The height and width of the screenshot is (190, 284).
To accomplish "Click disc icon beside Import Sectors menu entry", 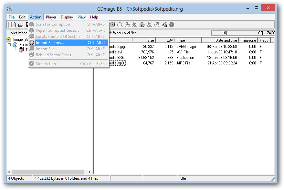I will click(x=32, y=43).
